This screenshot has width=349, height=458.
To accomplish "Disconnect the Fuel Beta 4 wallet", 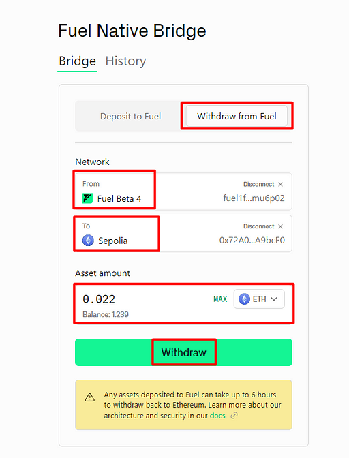I will tap(259, 184).
